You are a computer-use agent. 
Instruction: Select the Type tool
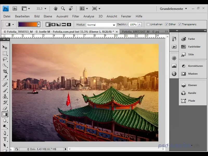pos(5,139)
